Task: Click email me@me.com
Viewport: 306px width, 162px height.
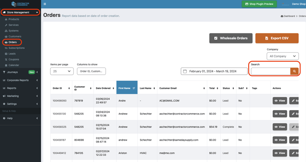Action: (167, 153)
